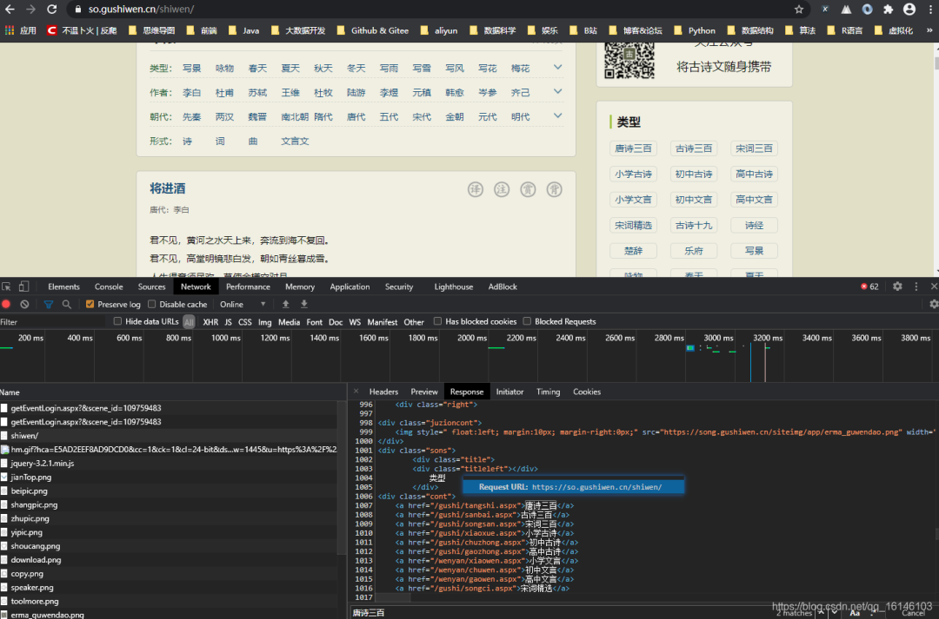Open the Headers tab of the request
This screenshot has width=939, height=619.
(384, 392)
